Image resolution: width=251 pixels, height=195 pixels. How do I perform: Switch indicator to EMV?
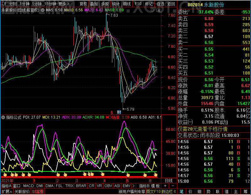tap(126, 186)
